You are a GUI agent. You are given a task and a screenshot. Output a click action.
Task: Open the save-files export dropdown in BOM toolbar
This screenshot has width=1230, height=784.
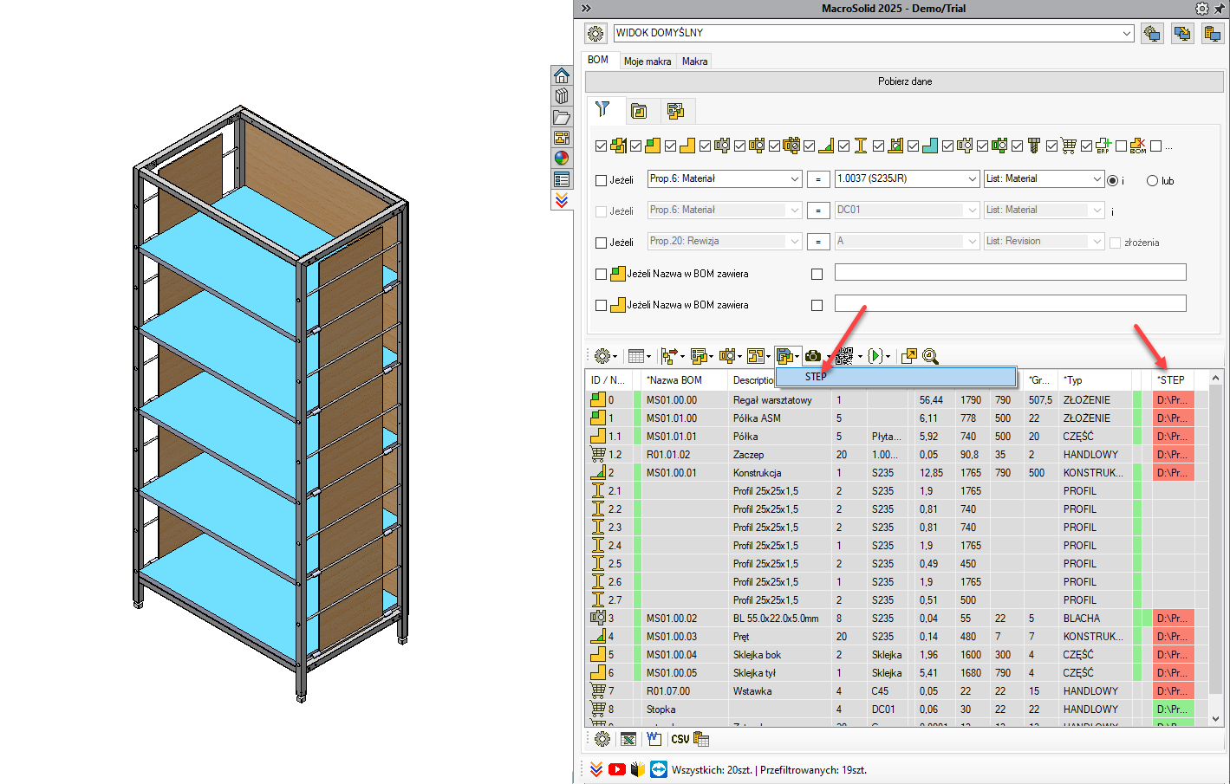pos(787,356)
